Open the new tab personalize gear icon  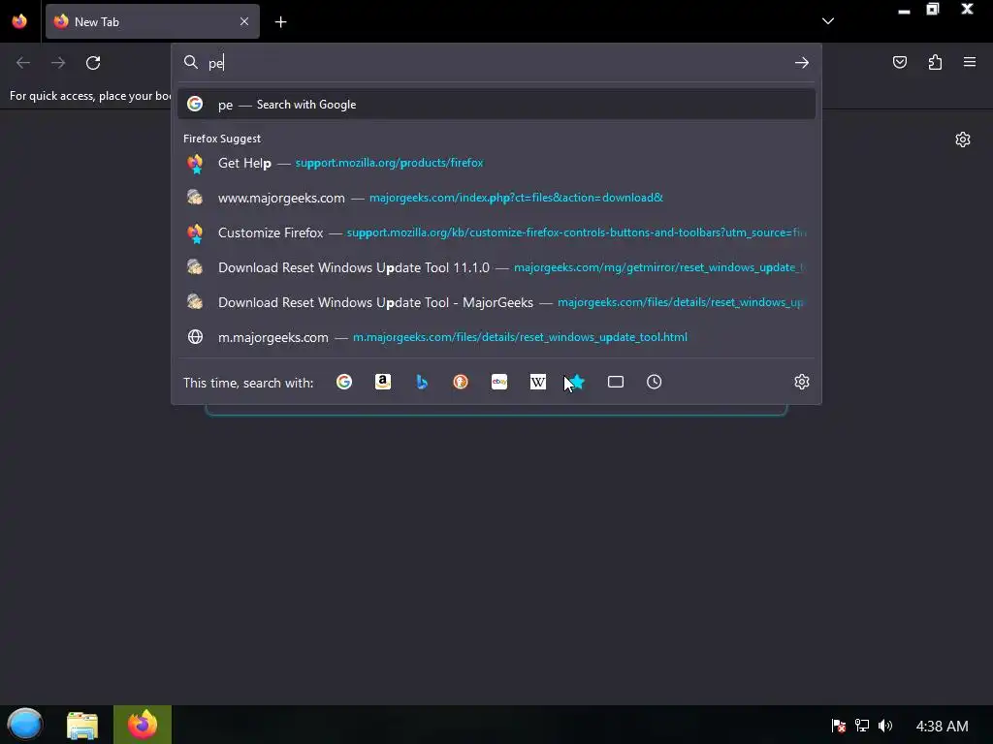point(963,139)
